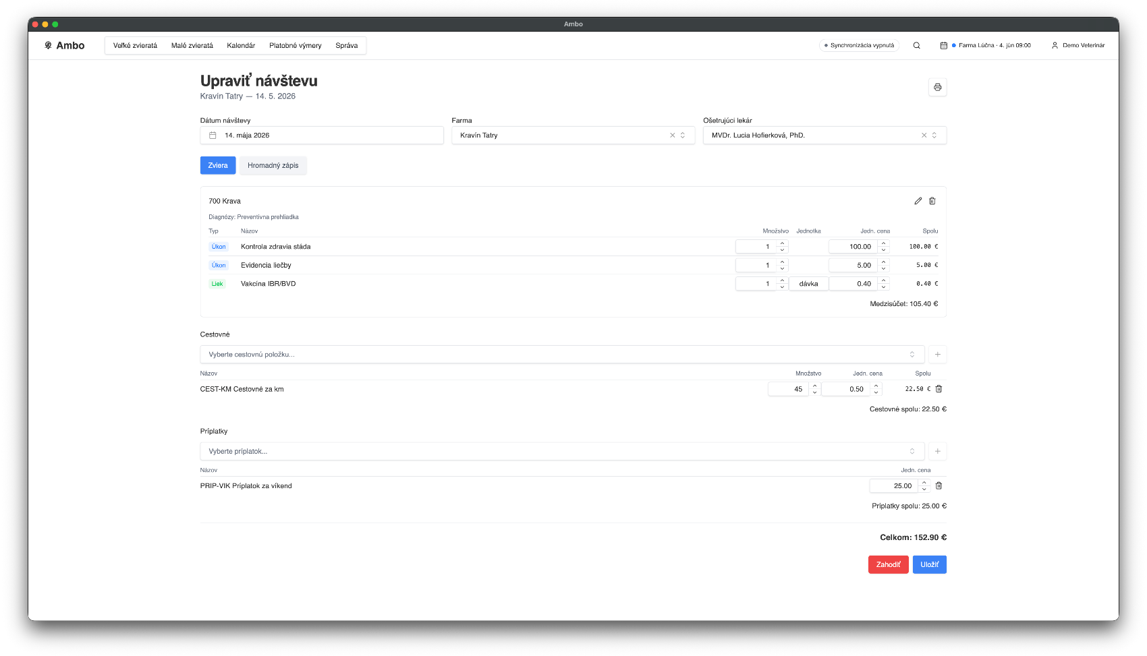
Task: Click the "700 Krava" animal heading
Action: (x=225, y=201)
